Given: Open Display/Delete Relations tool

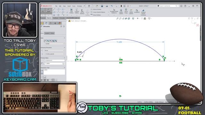Looking at the screenshot, I should pyautogui.click(x=114, y=11).
